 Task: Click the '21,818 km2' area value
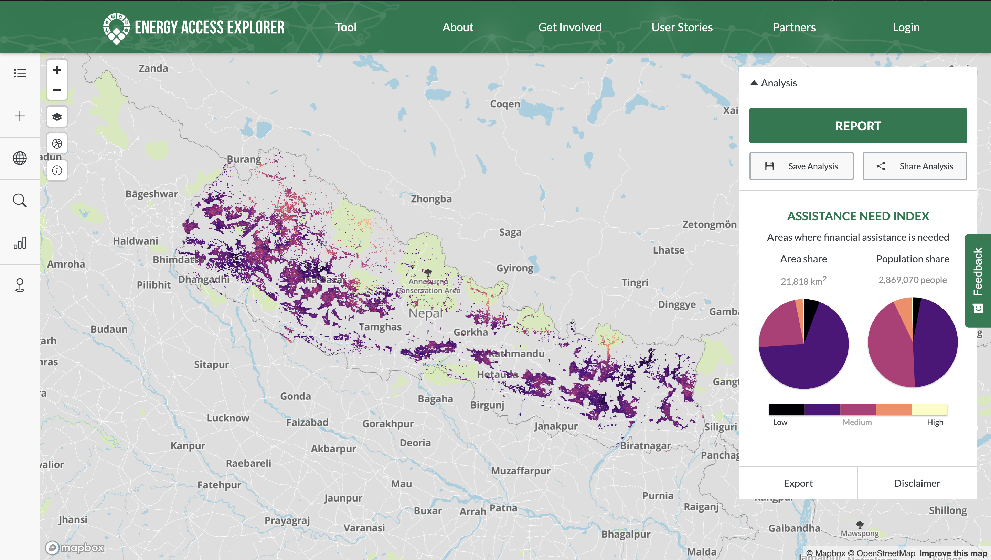[x=804, y=280]
